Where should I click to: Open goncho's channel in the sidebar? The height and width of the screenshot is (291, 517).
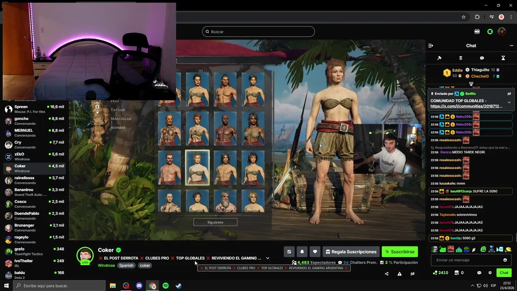tap(34, 121)
